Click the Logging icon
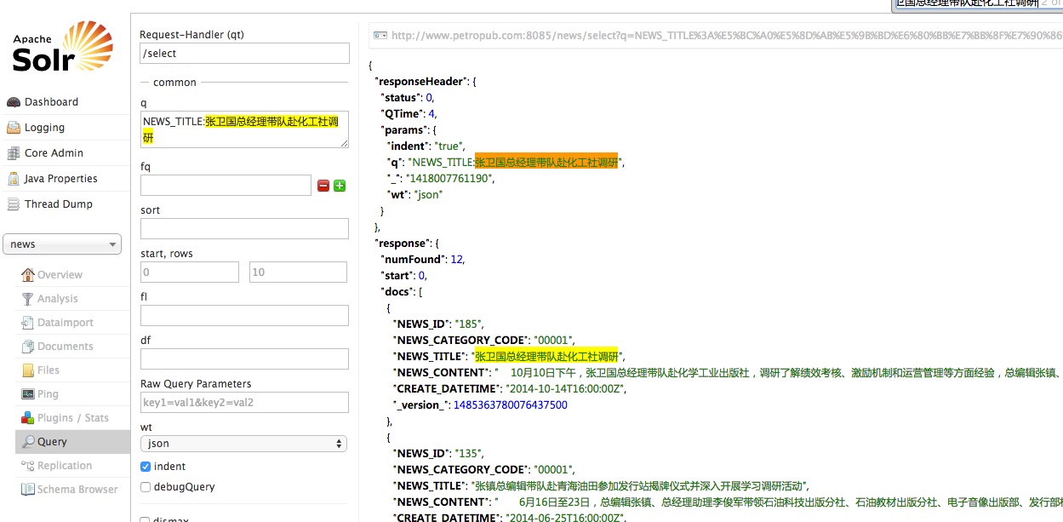The height and width of the screenshot is (522, 1063). (14, 128)
